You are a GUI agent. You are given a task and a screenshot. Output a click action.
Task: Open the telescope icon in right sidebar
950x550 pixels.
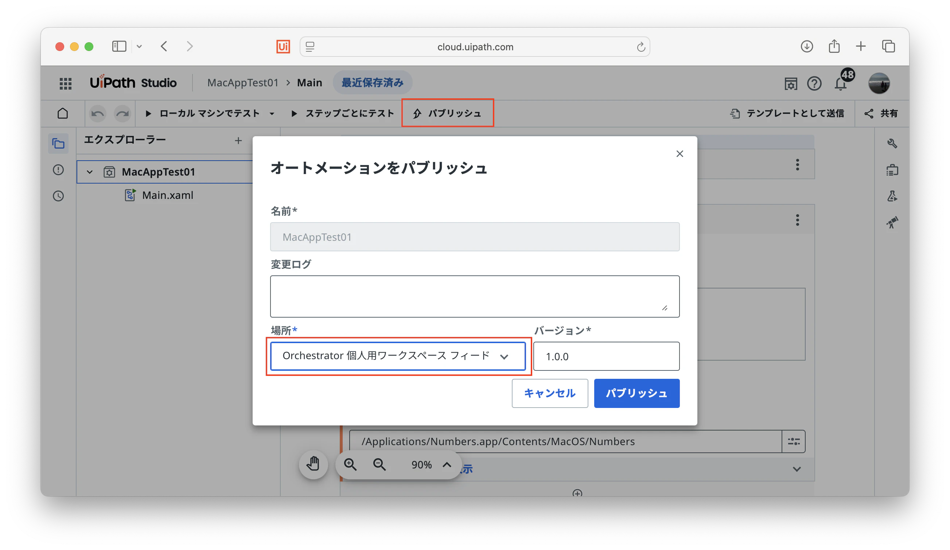892,222
